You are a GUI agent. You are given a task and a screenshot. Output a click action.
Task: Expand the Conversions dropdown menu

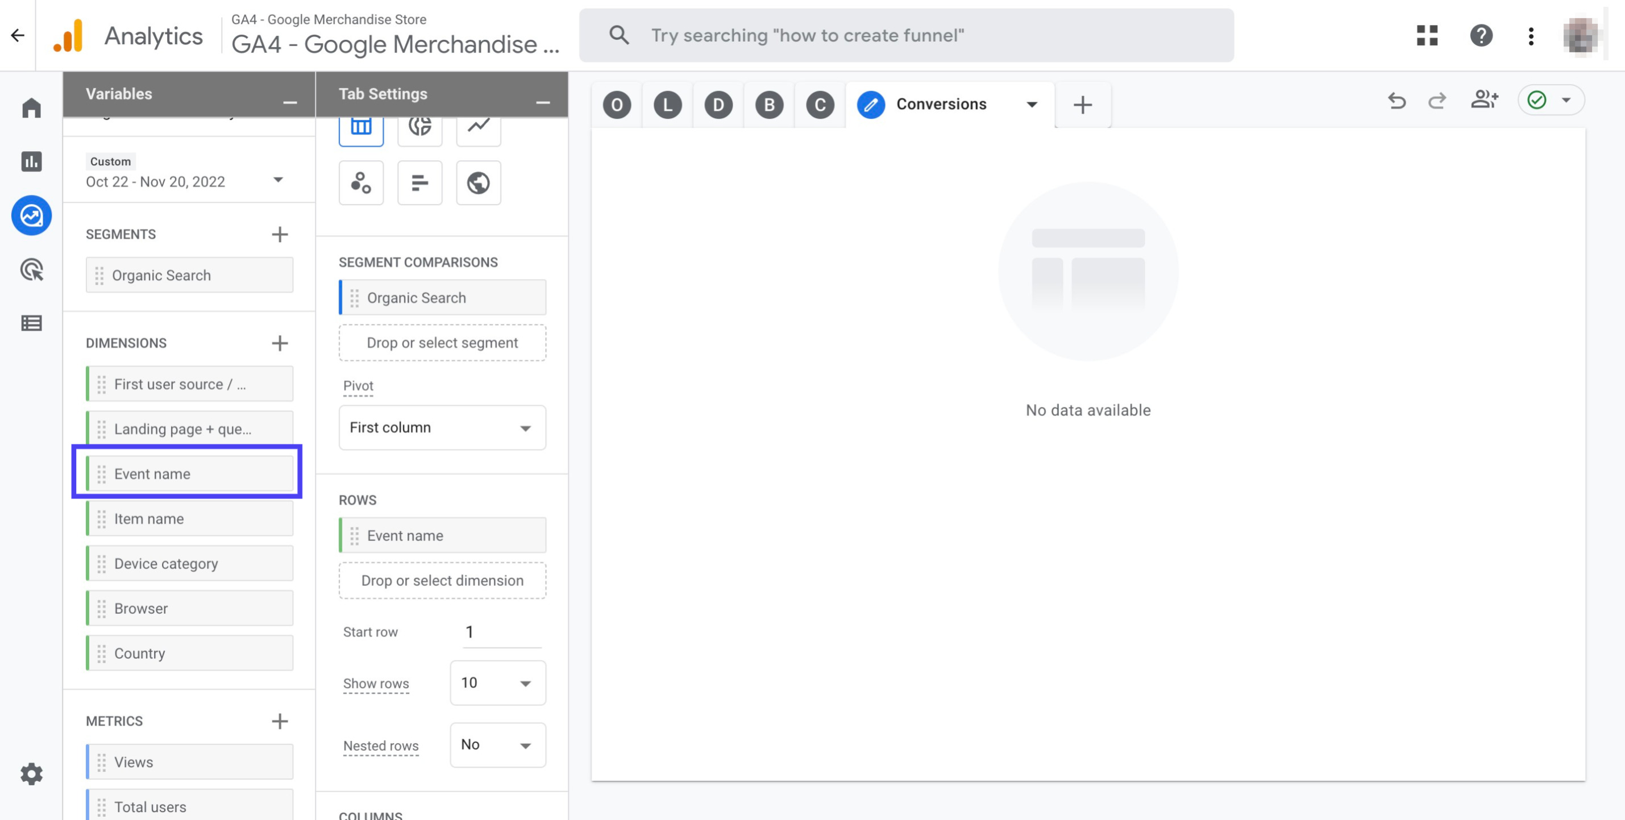coord(1029,103)
